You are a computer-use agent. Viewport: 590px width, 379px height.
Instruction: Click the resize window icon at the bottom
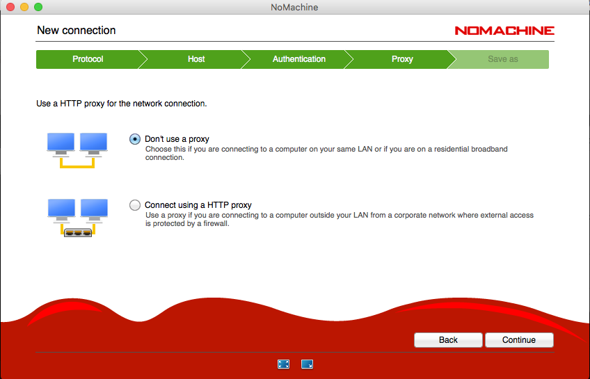(307, 364)
